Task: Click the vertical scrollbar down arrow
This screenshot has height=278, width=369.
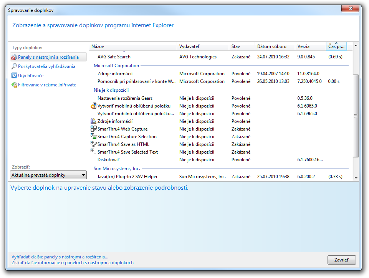Action: [x=356, y=178]
